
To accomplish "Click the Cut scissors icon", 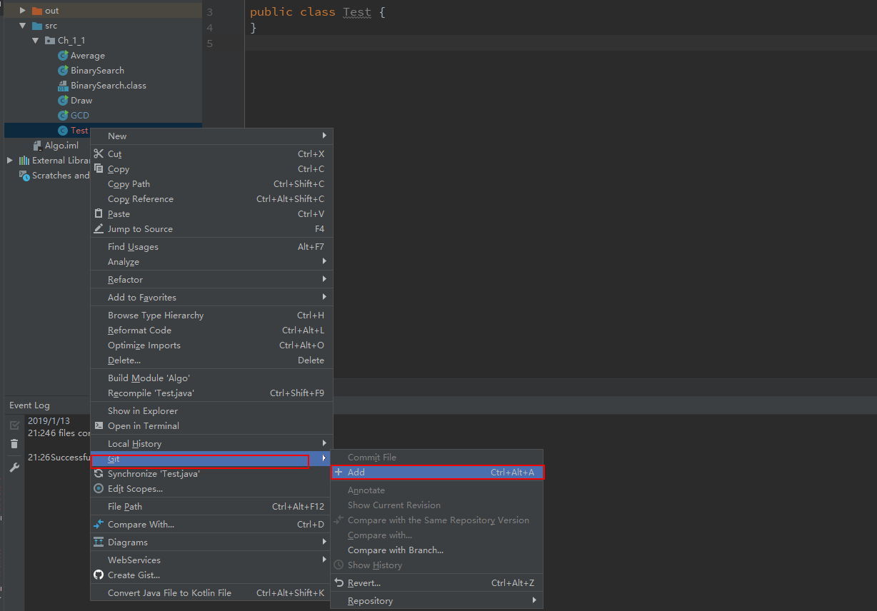I will click(99, 154).
